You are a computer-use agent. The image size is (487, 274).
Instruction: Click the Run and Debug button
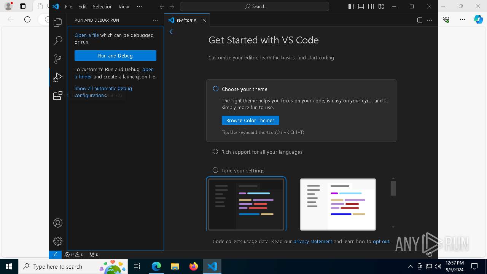pos(115,56)
